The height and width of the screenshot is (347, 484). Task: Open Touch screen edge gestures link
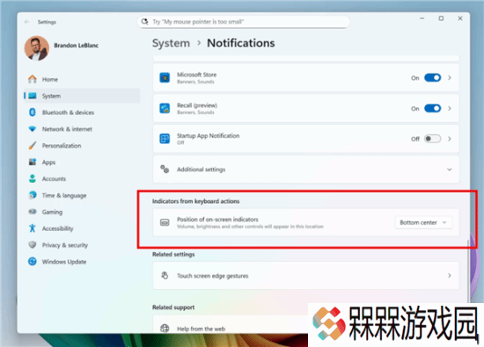[306, 276]
